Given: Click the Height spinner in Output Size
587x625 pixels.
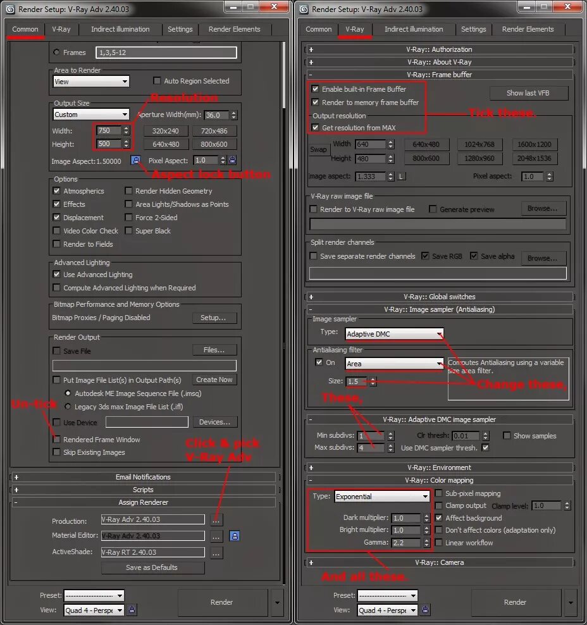Looking at the screenshot, I should click(x=127, y=144).
